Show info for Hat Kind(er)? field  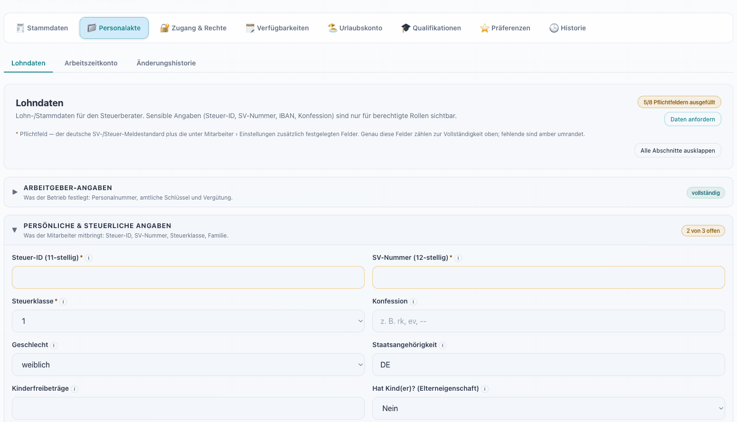point(485,389)
